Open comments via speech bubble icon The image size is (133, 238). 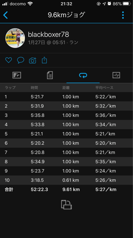(x=21, y=60)
